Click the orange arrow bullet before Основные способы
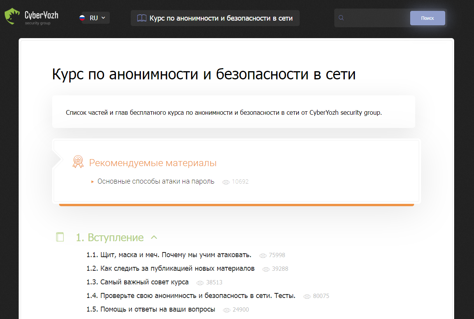Screen dimensions: 474x319 click(93, 182)
